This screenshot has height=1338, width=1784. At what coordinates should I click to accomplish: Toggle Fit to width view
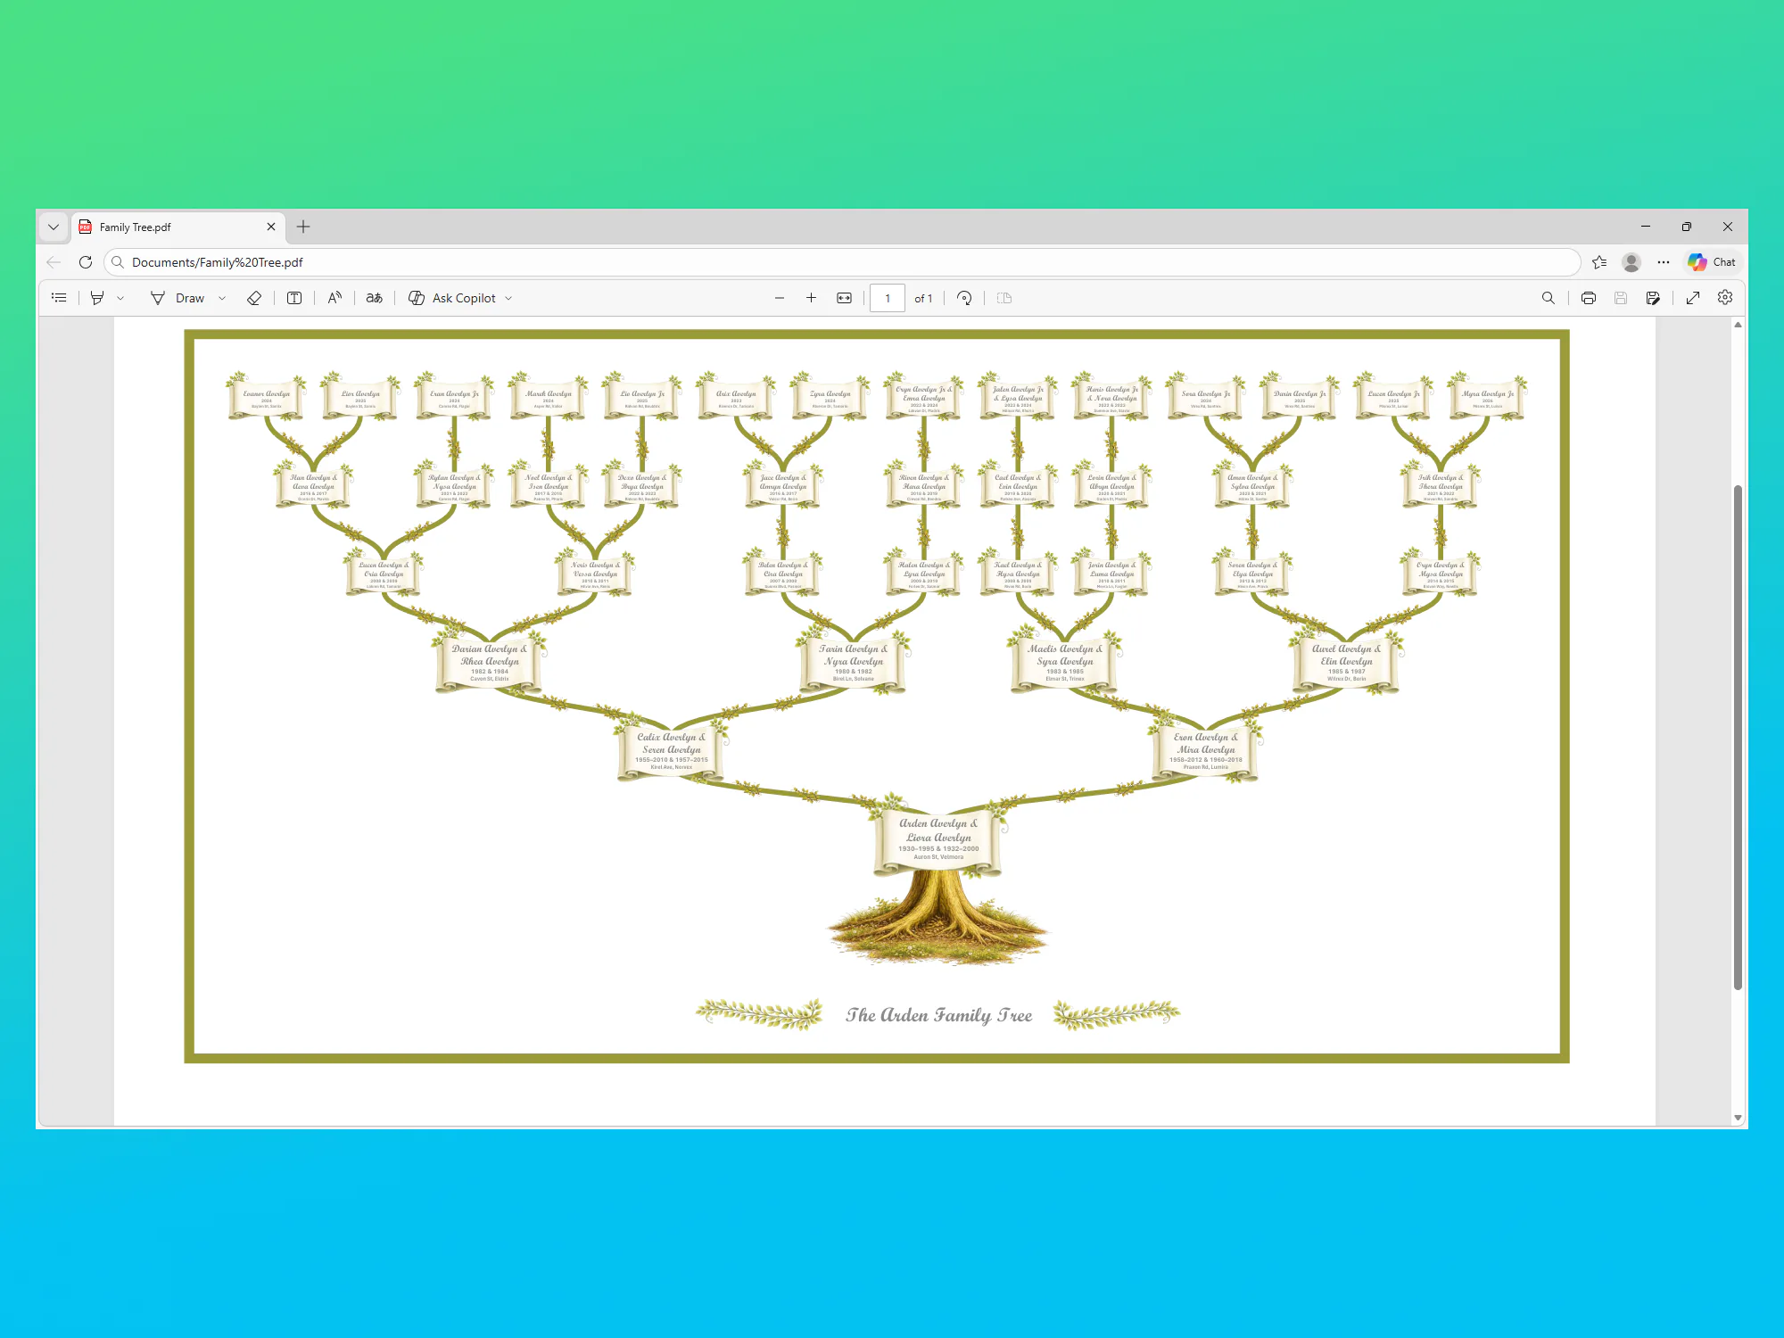click(x=844, y=298)
